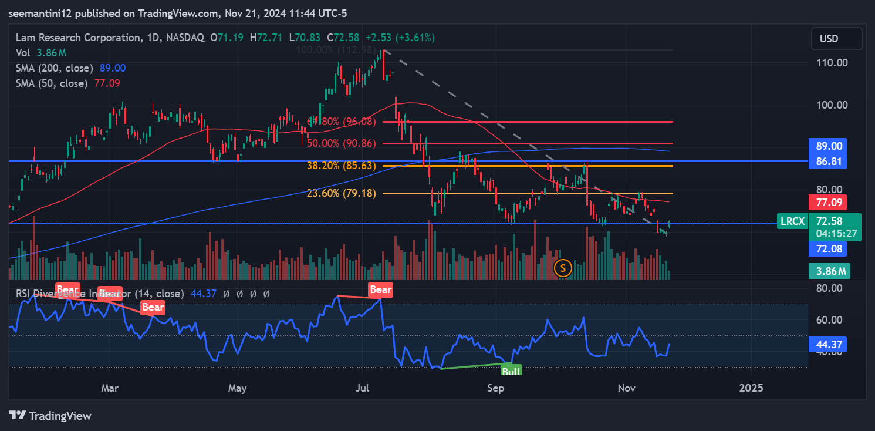This screenshot has height=431, width=875.
Task: Click the 50.00% (90.86) Fibonacci label
Action: pos(342,143)
